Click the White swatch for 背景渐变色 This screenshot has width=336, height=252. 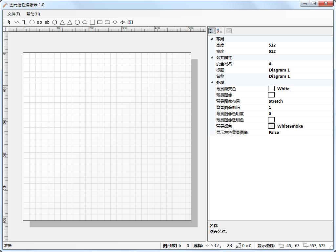271,89
